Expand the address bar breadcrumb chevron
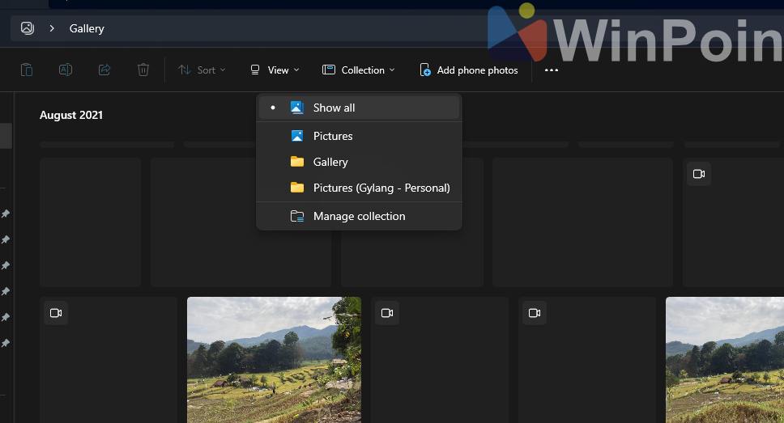Screen dimensions: 784x423 pyautogui.click(x=52, y=28)
